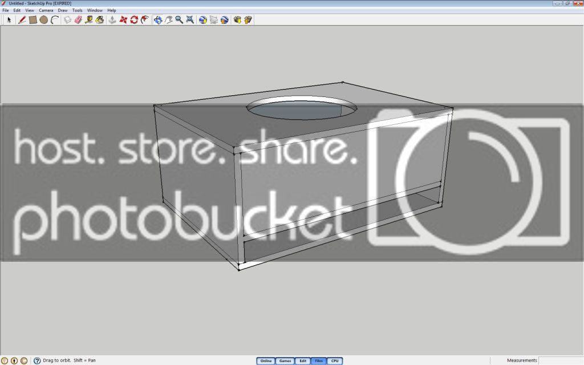Viewport: 584px width, 365px height.
Task: Choose the Pan hand tool
Action: (x=169, y=20)
